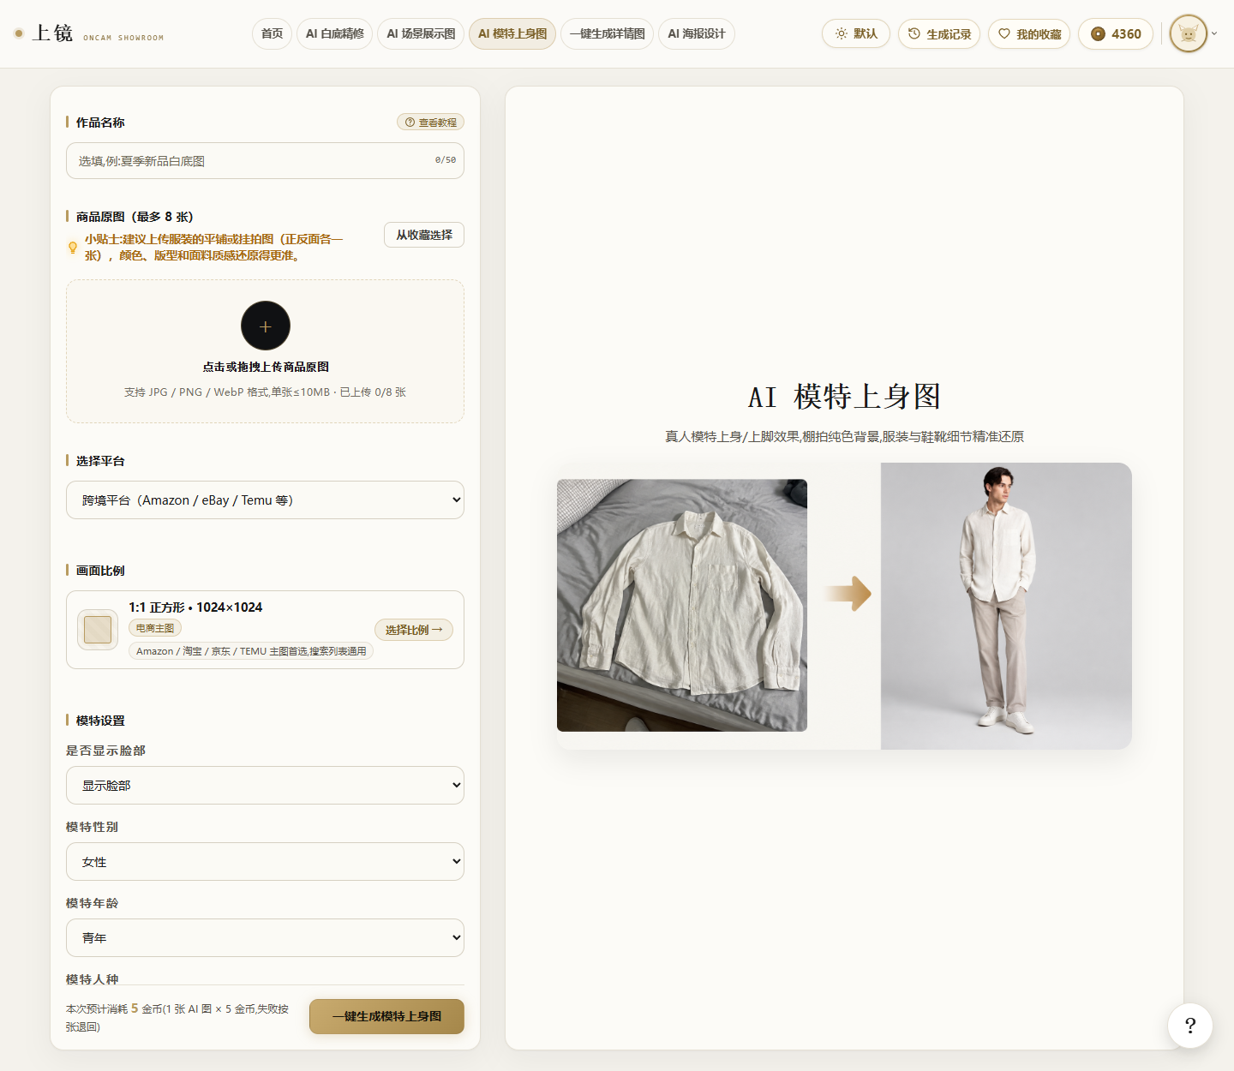Open the AI 海报设计 tab
1234x1071 pixels.
point(697,33)
